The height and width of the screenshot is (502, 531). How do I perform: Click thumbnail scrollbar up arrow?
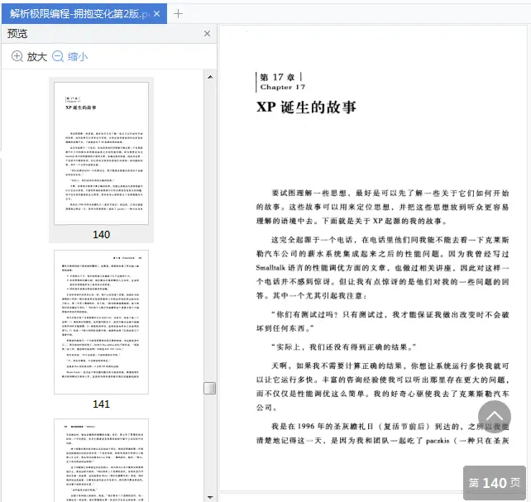(x=210, y=77)
